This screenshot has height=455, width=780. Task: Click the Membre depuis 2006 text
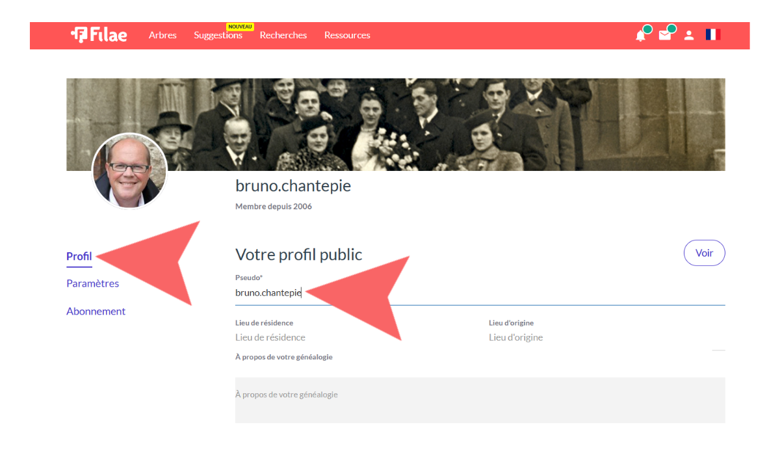click(274, 207)
